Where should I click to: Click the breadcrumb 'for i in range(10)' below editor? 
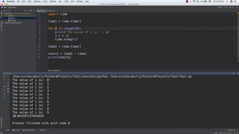coord(54,70)
